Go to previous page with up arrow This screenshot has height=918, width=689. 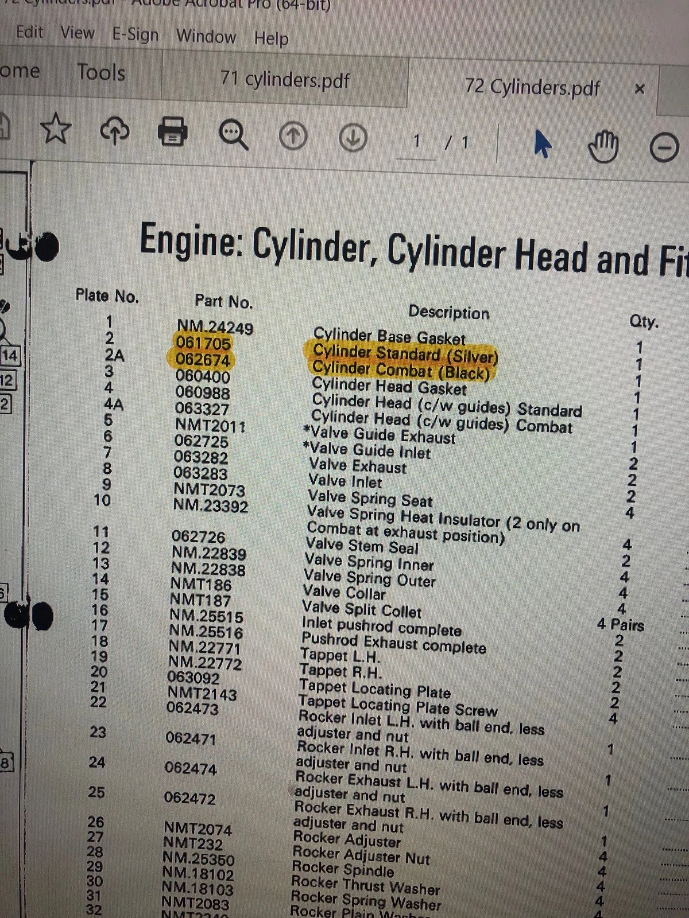pyautogui.click(x=293, y=138)
